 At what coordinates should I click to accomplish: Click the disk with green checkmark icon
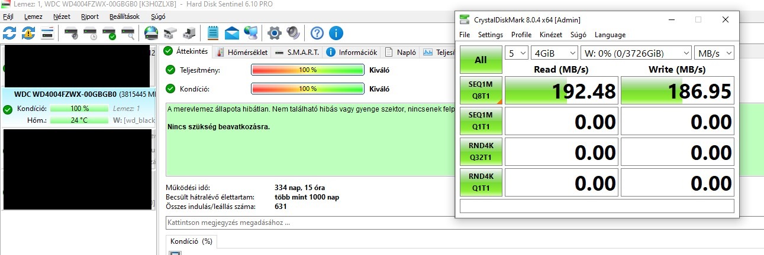109,32
